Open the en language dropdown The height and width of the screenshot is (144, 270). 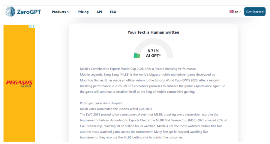pyautogui.click(x=238, y=12)
